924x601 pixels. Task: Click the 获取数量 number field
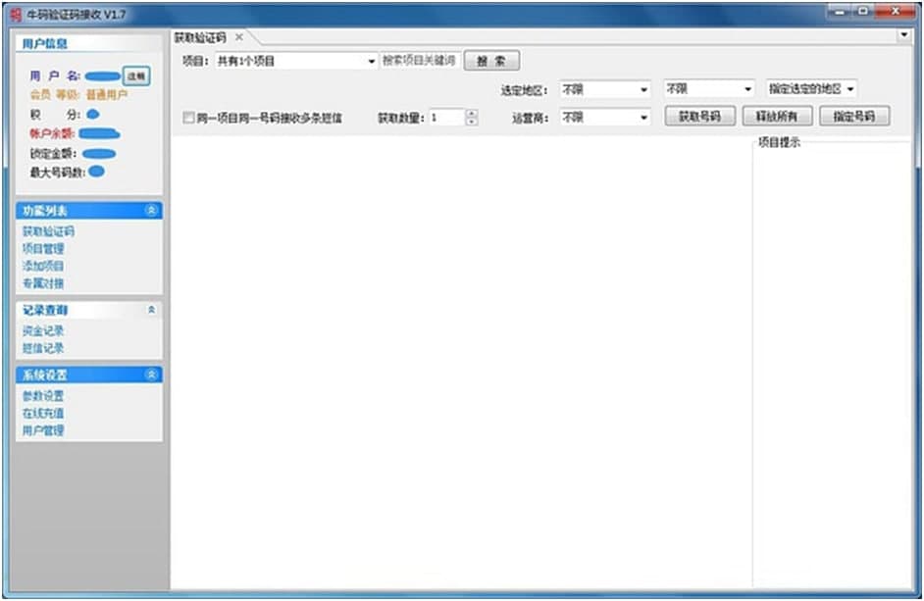[446, 118]
